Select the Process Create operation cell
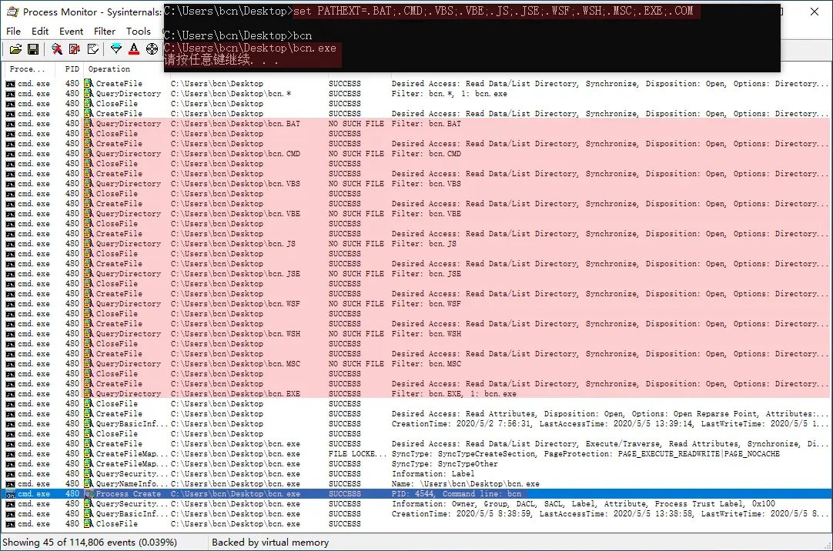Image resolution: width=833 pixels, height=551 pixels. [128, 494]
